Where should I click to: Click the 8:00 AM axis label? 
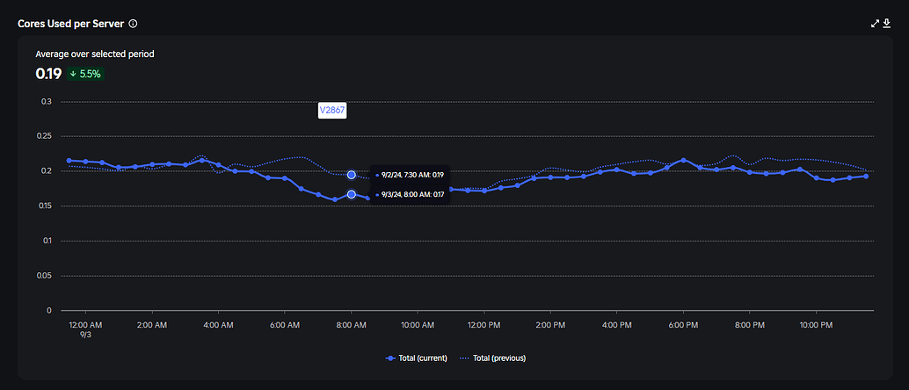352,326
